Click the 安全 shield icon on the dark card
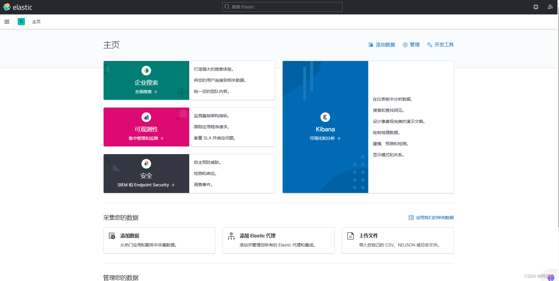This screenshot has width=559, height=281. (x=146, y=164)
